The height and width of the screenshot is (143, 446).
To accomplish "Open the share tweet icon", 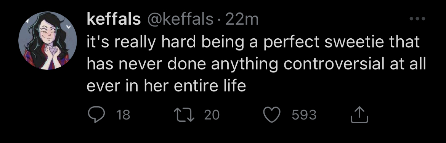I will click(359, 115).
